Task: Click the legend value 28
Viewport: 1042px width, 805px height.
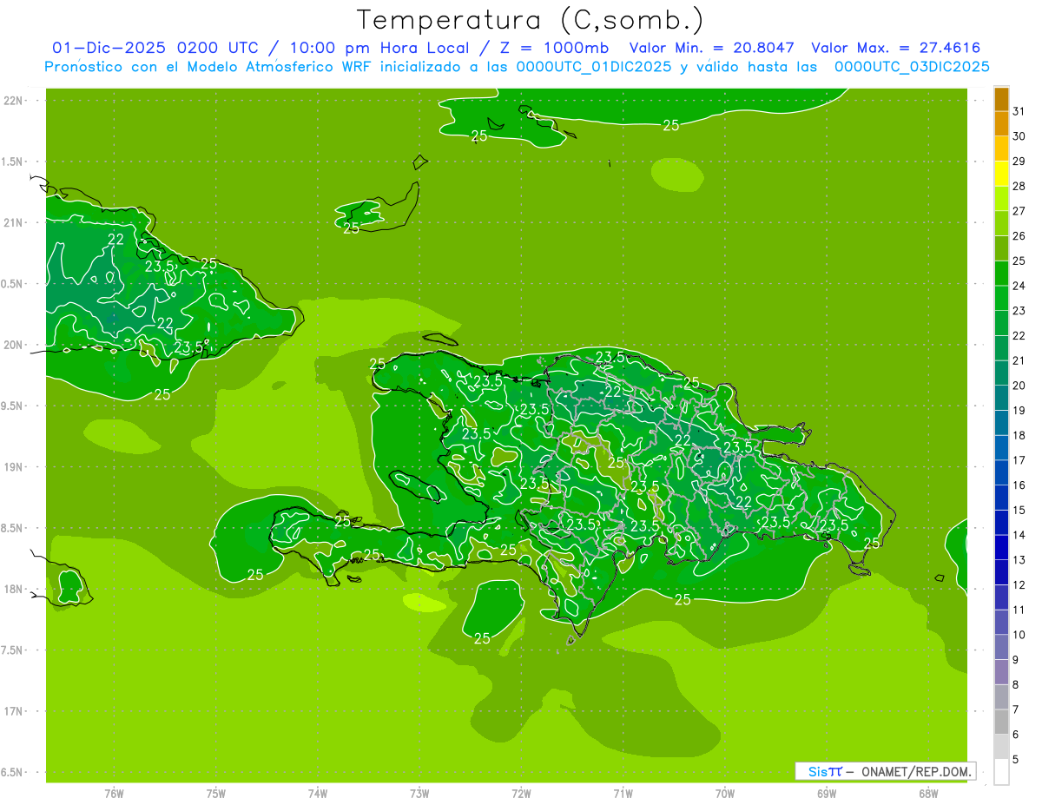Action: pyautogui.click(x=1019, y=186)
